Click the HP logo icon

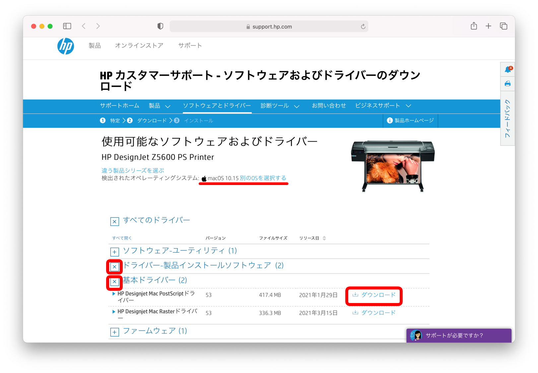click(66, 46)
